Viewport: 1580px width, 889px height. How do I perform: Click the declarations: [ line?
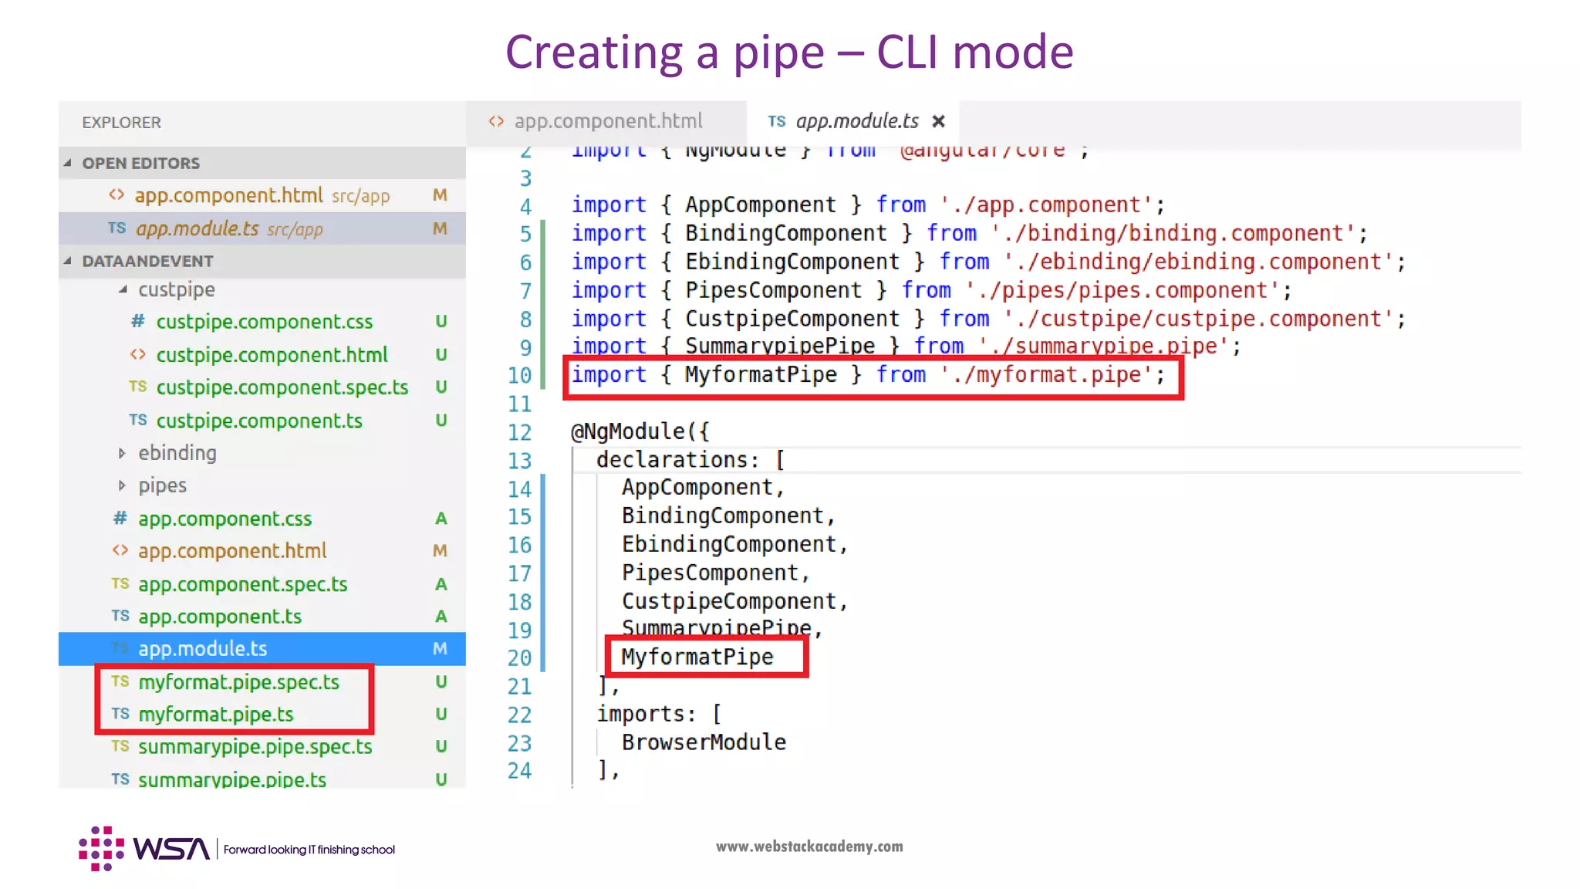coord(690,460)
